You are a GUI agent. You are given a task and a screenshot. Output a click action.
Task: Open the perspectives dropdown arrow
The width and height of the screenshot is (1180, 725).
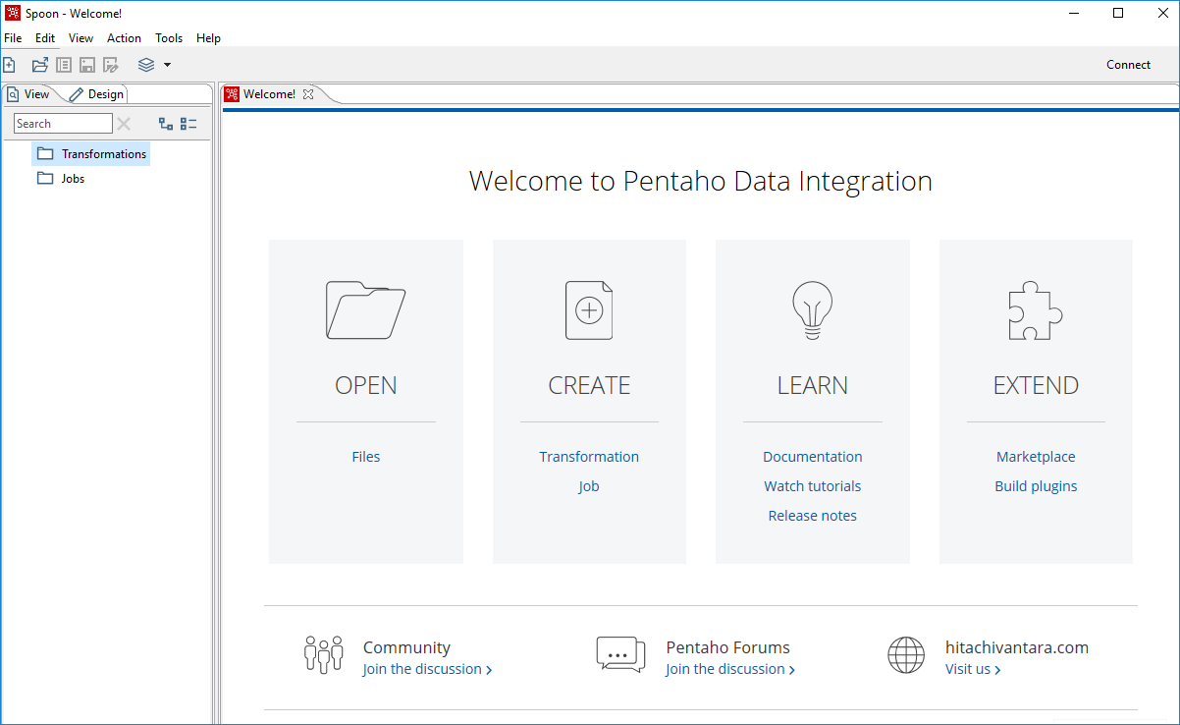167,65
